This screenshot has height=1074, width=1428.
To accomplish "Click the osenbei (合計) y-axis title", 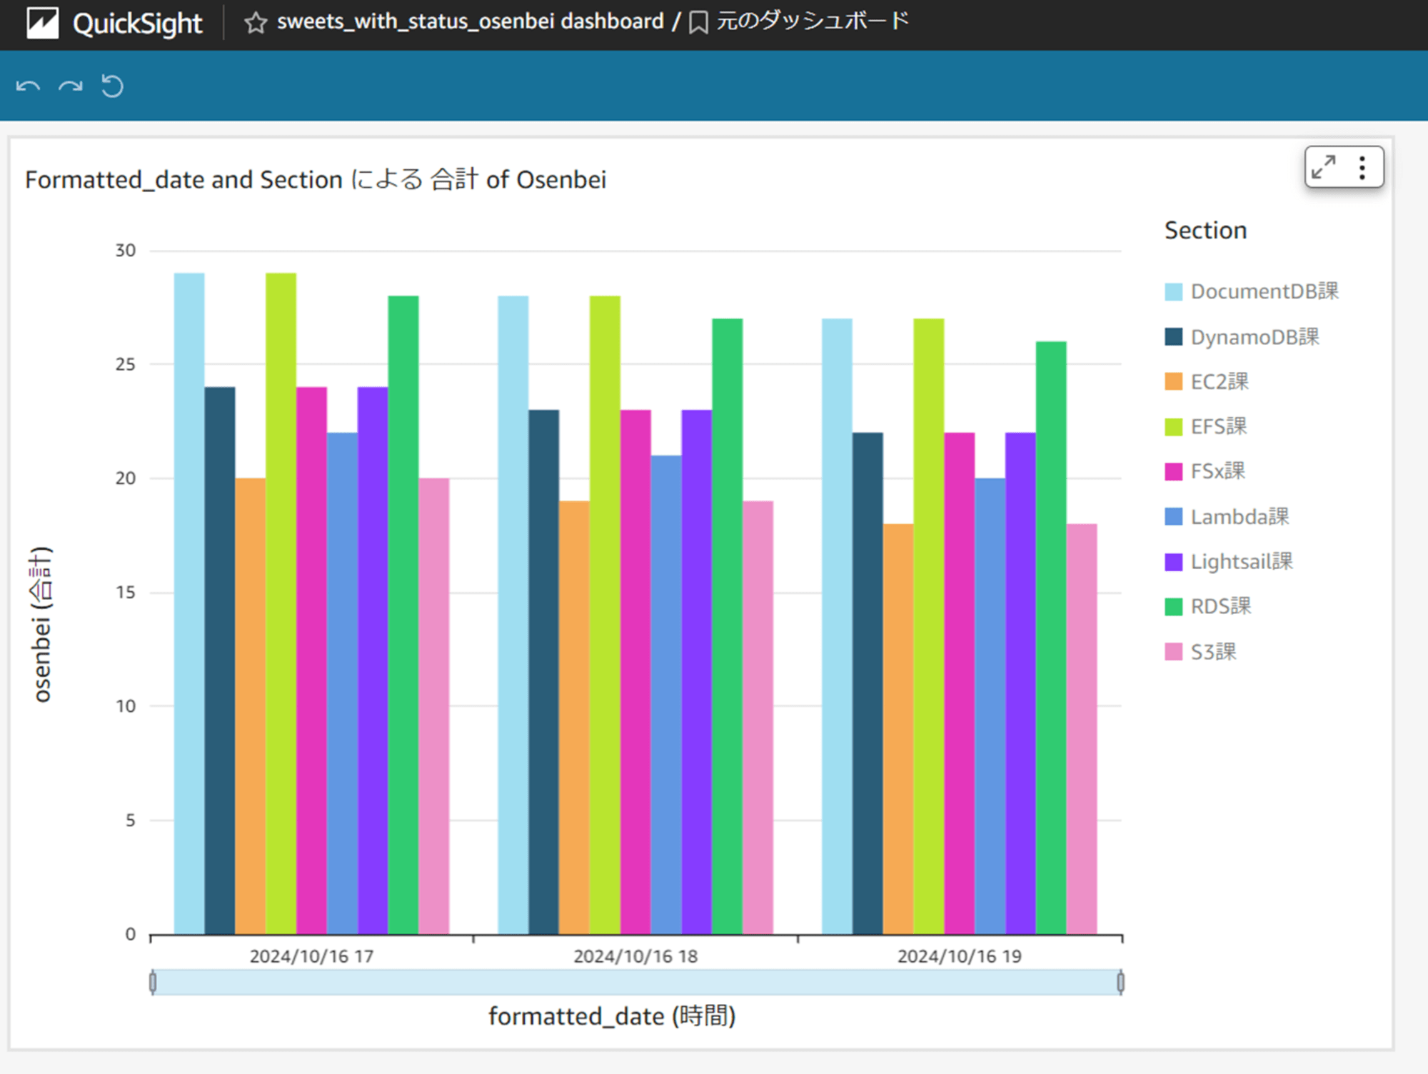I will pyautogui.click(x=41, y=625).
